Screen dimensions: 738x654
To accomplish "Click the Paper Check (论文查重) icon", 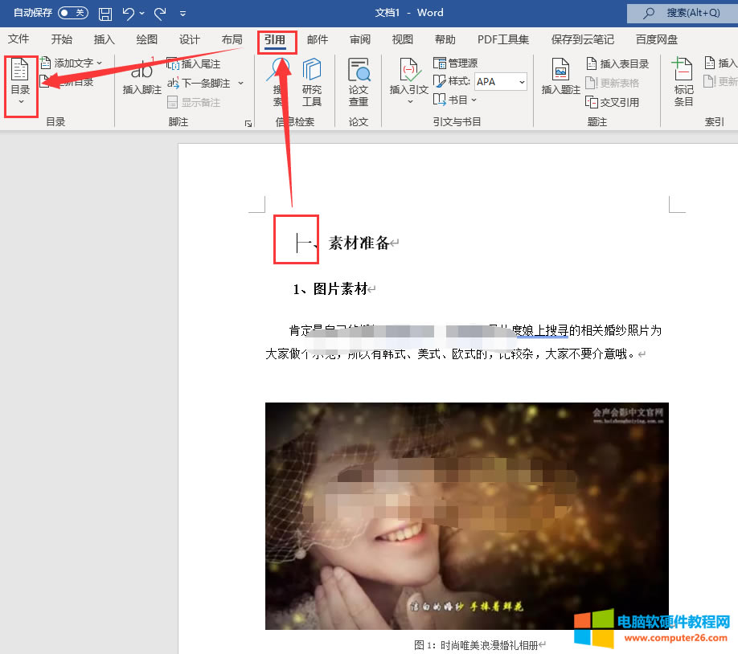I will (x=359, y=83).
